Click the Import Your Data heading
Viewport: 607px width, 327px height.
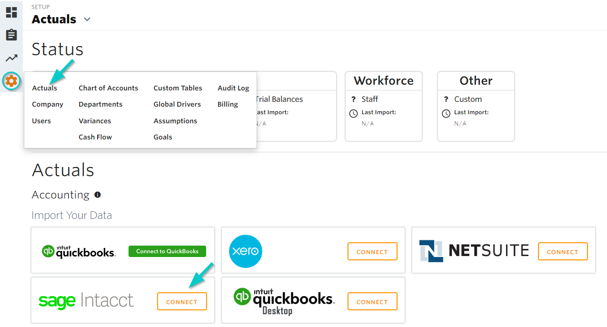[72, 215]
